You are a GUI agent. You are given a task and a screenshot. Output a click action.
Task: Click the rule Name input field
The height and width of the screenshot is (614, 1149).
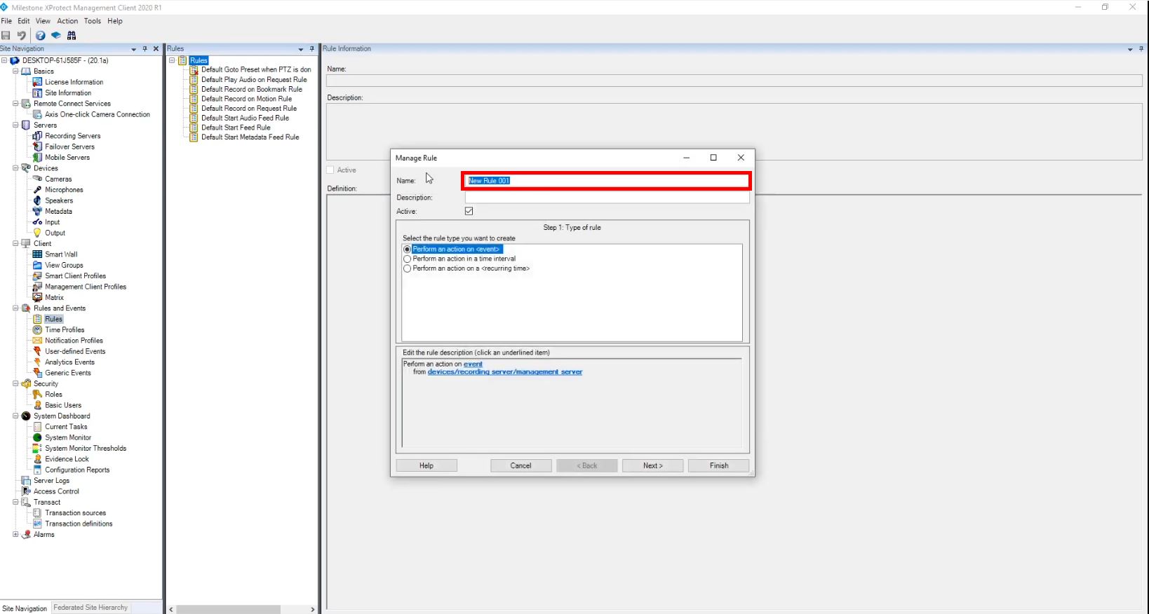point(607,181)
